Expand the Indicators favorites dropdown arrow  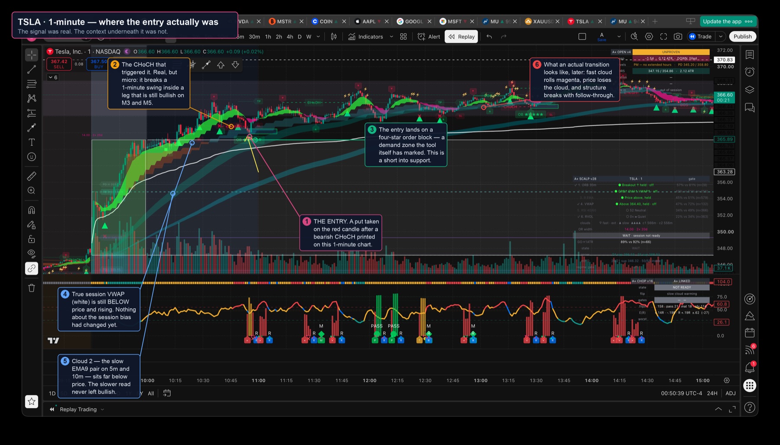392,37
